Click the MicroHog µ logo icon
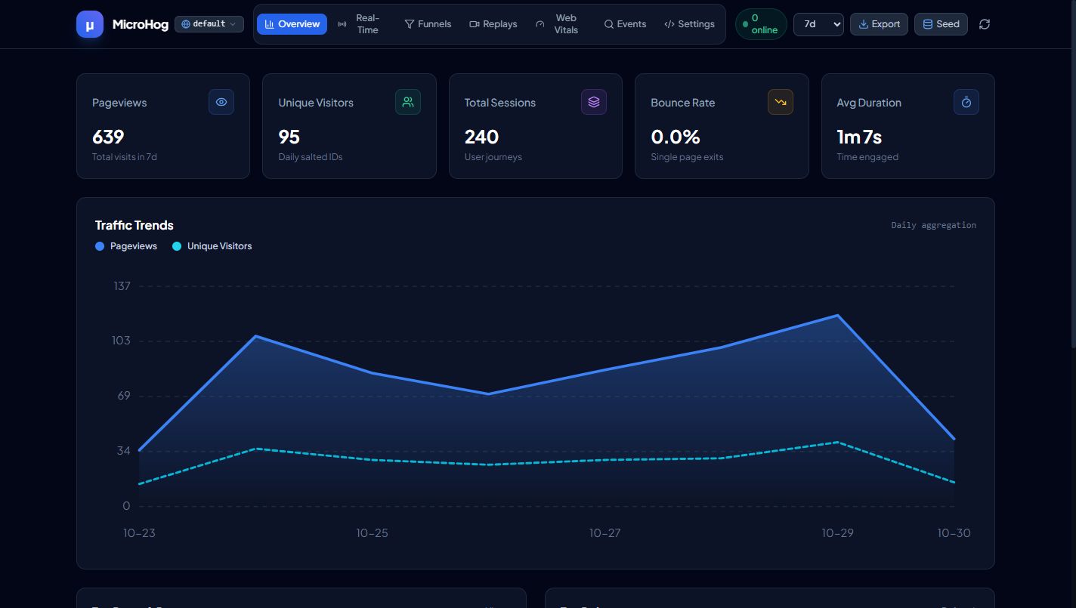 90,24
